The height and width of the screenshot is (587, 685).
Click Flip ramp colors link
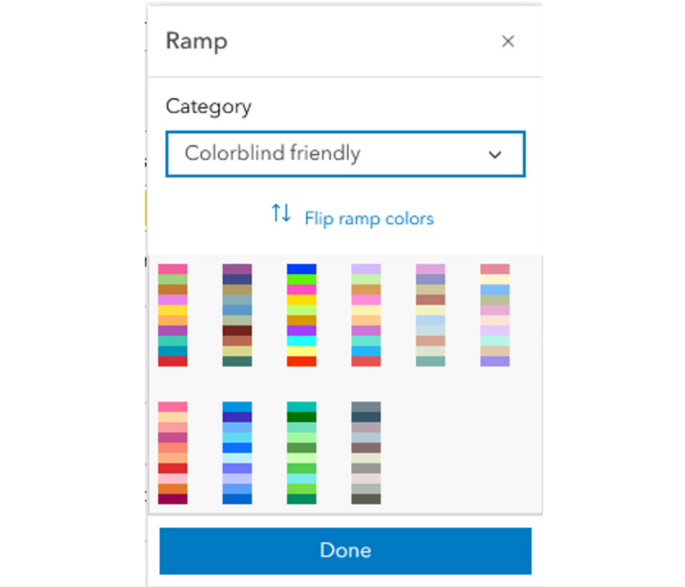click(x=368, y=218)
